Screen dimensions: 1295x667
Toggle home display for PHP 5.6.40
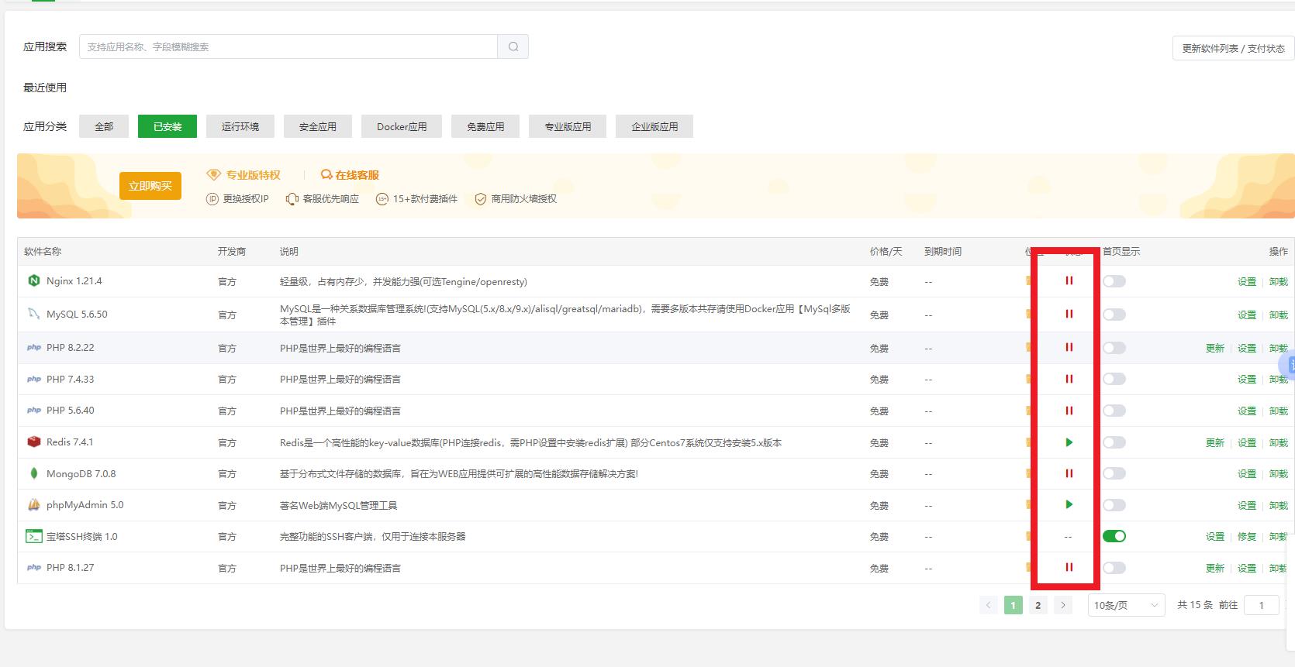1114,411
